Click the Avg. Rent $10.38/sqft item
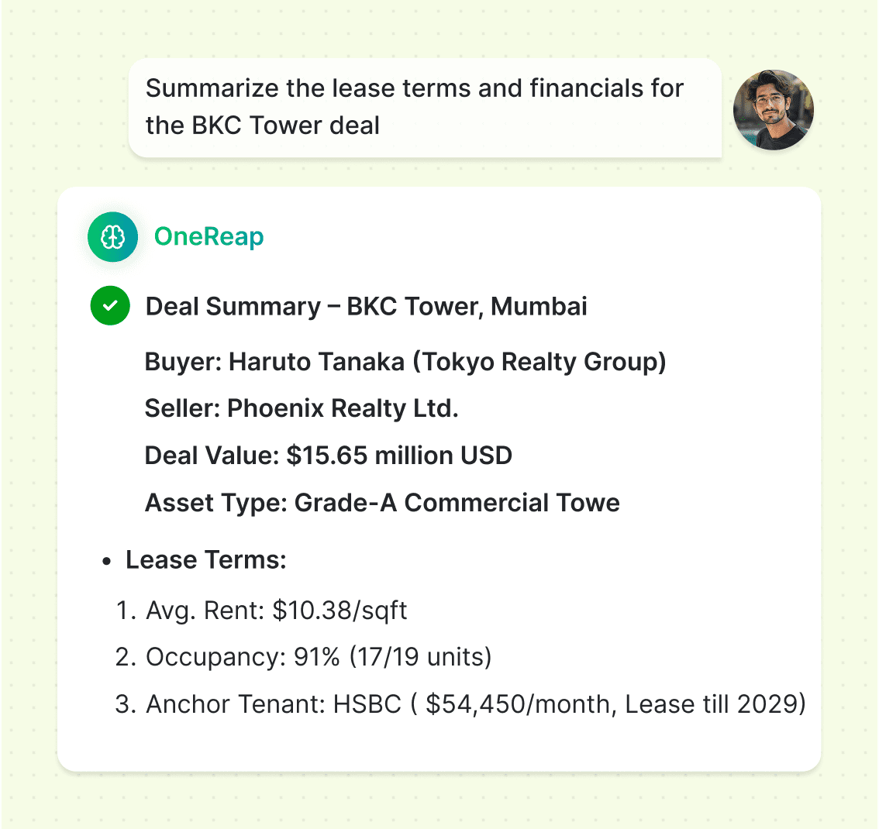Viewport: 879px width, 829px height. (276, 611)
